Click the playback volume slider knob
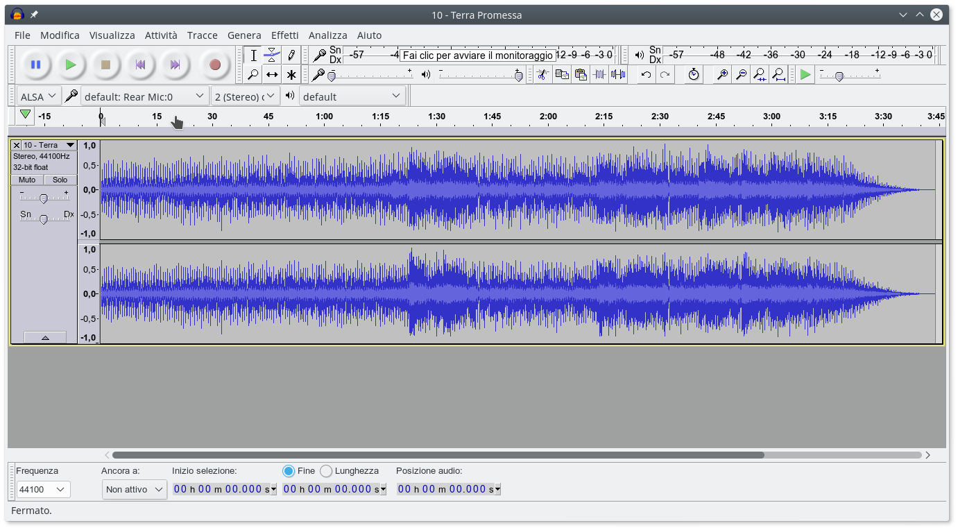This screenshot has height=530, width=958. point(518,76)
